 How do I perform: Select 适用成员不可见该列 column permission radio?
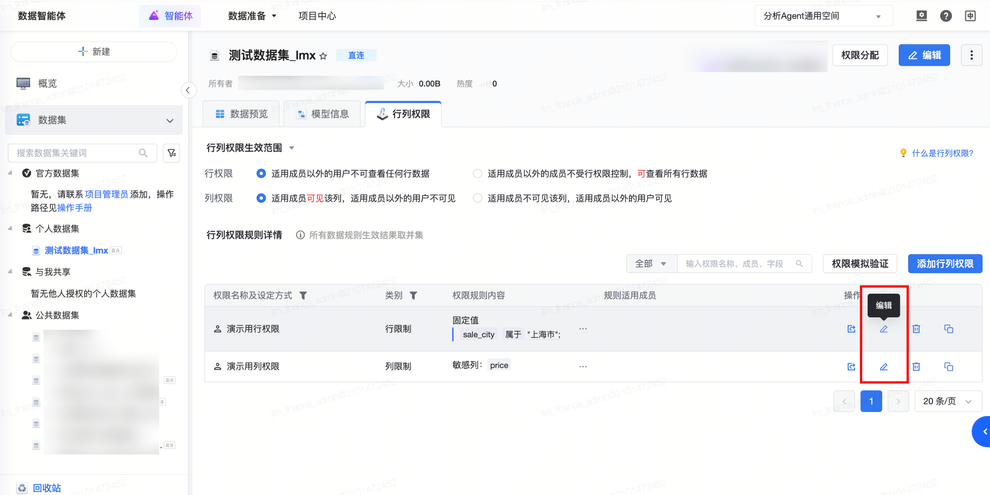tap(477, 198)
